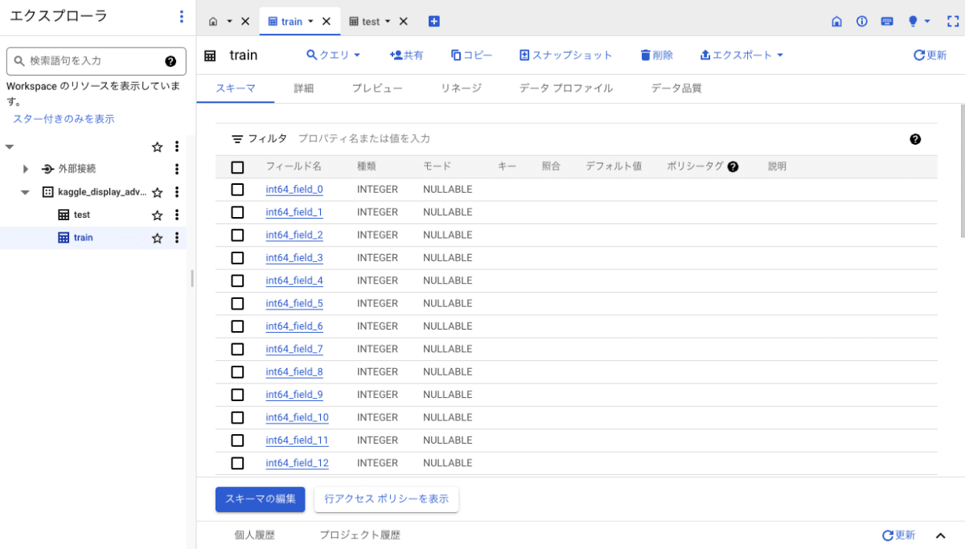Click the policy tag help icon
The height and width of the screenshot is (549, 965).
click(733, 167)
